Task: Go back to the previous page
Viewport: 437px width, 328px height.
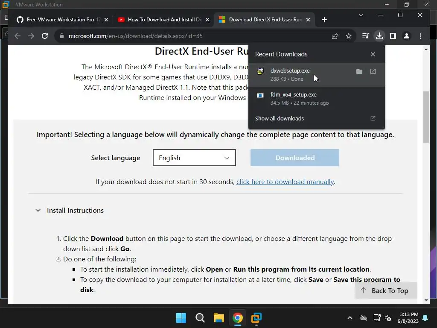Action: pos(17,36)
